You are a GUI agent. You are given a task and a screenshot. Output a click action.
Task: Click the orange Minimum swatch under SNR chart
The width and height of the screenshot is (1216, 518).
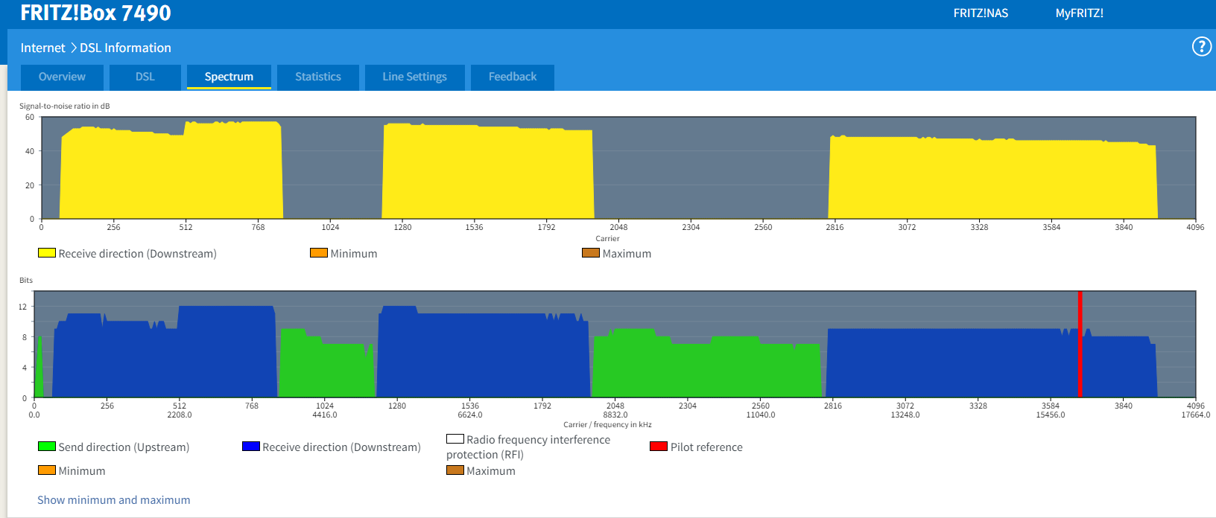319,253
